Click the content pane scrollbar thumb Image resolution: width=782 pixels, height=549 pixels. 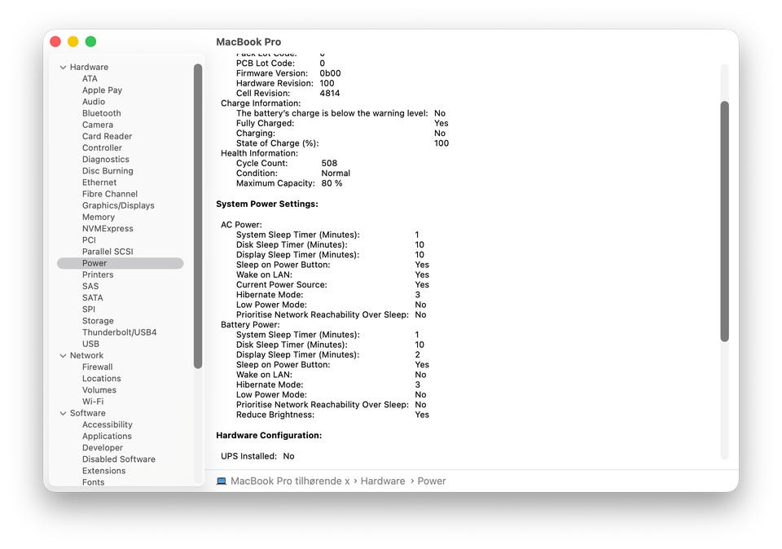click(x=725, y=222)
